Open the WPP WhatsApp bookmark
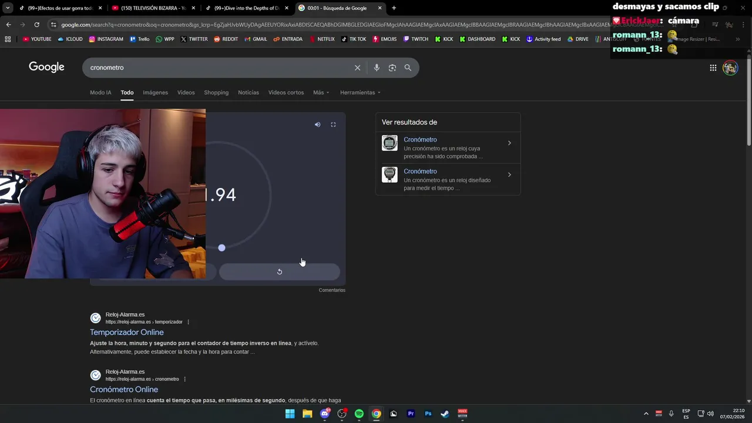The image size is (752, 423). point(165,39)
